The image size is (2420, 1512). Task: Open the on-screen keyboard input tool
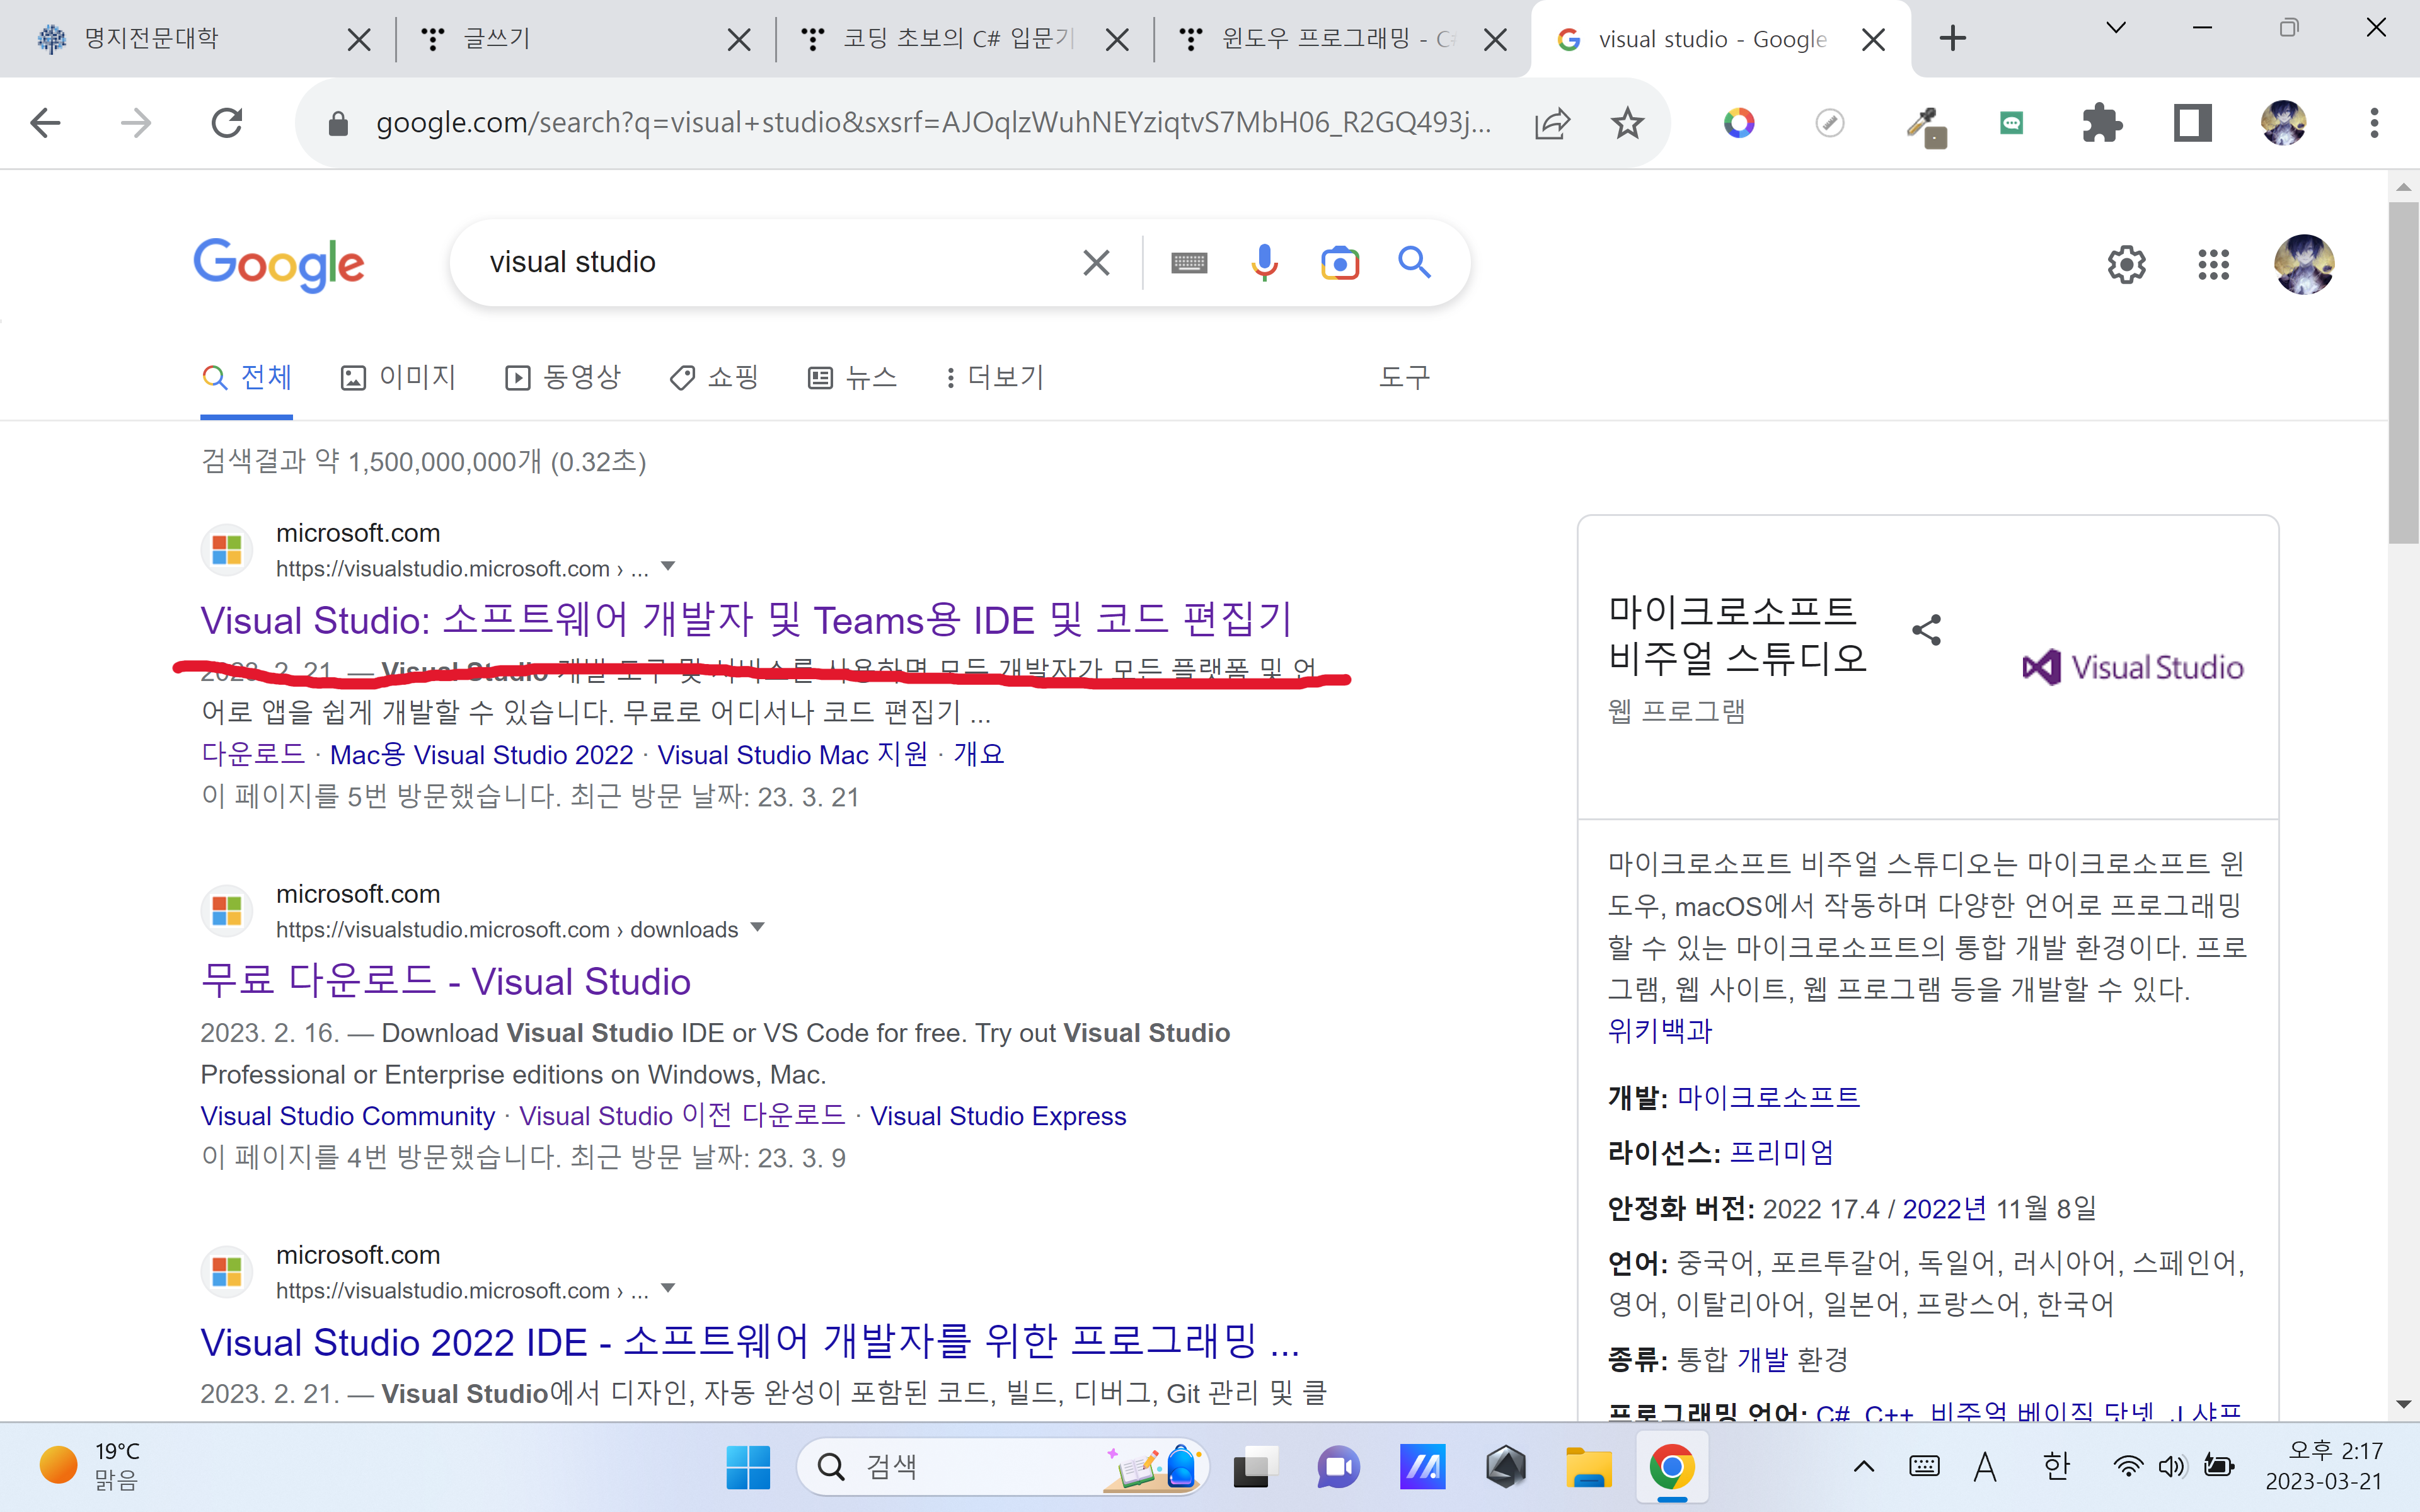point(1189,263)
